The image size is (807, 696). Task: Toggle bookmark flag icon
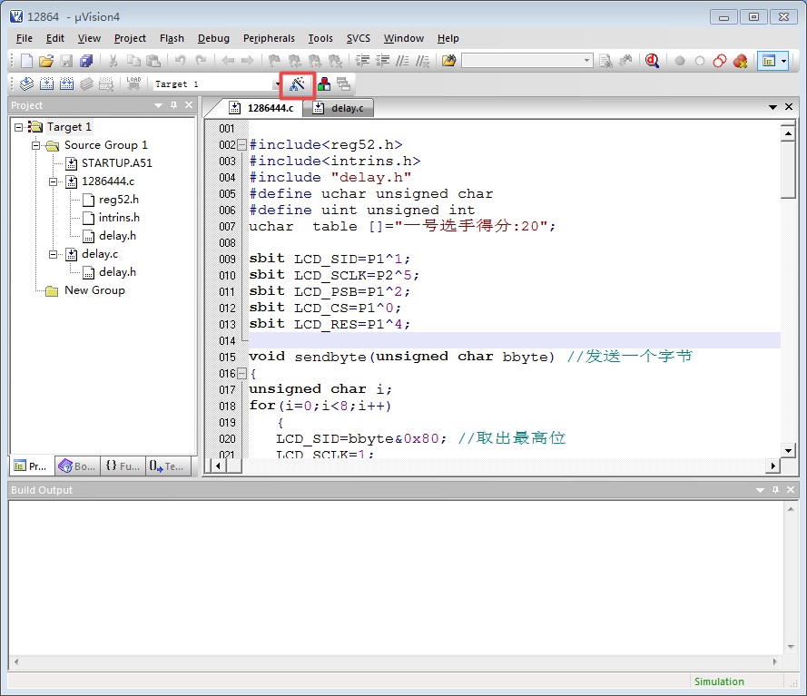pos(274,61)
